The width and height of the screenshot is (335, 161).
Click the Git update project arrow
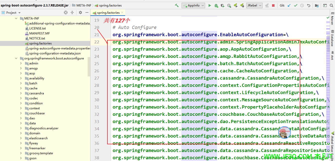point(289,5)
